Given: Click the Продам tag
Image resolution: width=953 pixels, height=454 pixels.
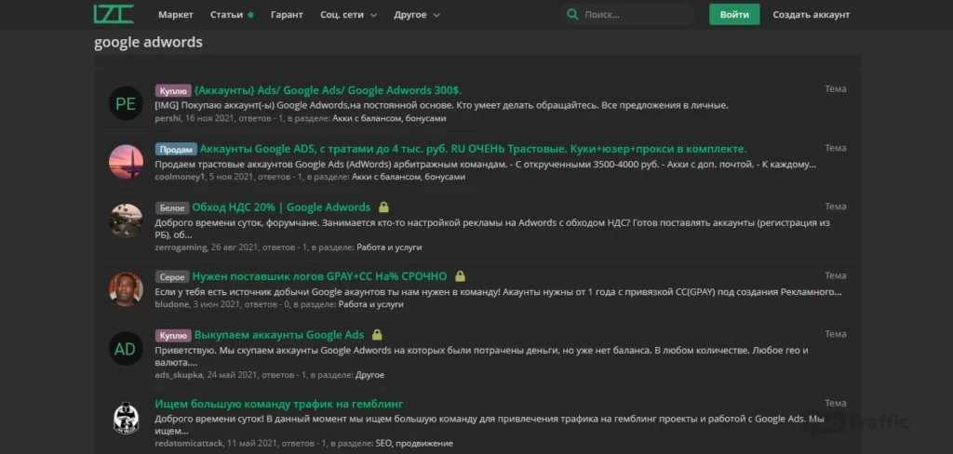Looking at the screenshot, I should 176,149.
